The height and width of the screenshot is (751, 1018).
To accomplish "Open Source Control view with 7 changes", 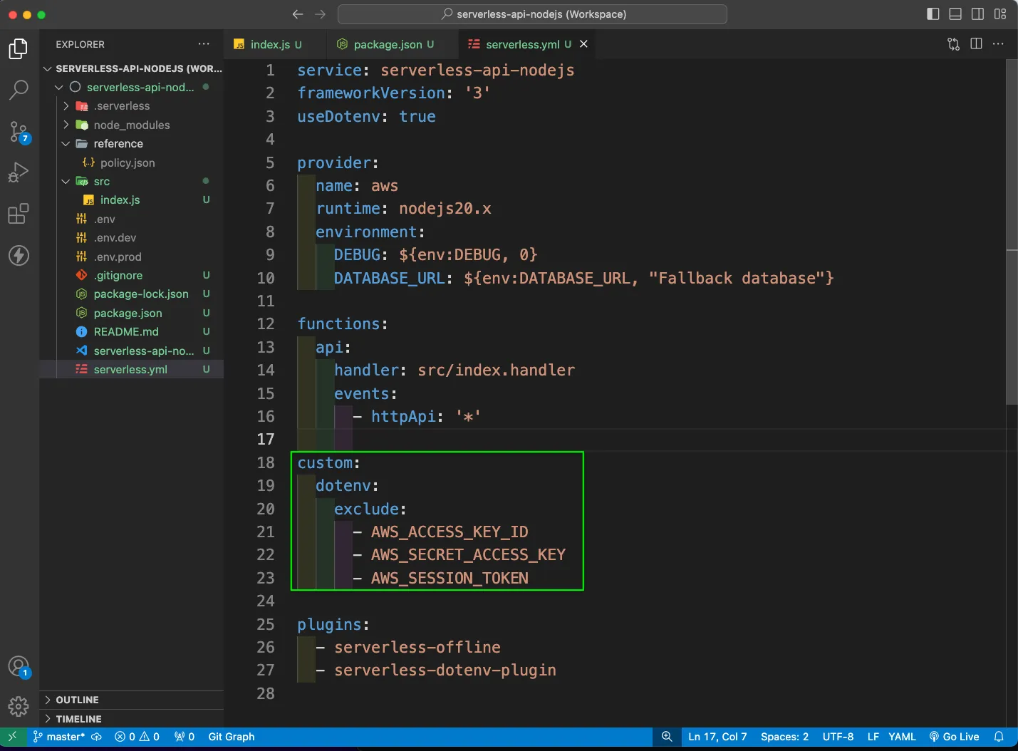I will click(19, 132).
